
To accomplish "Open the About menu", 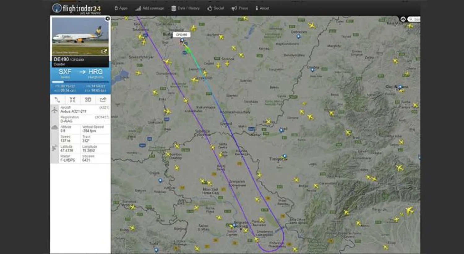I will (262, 8).
